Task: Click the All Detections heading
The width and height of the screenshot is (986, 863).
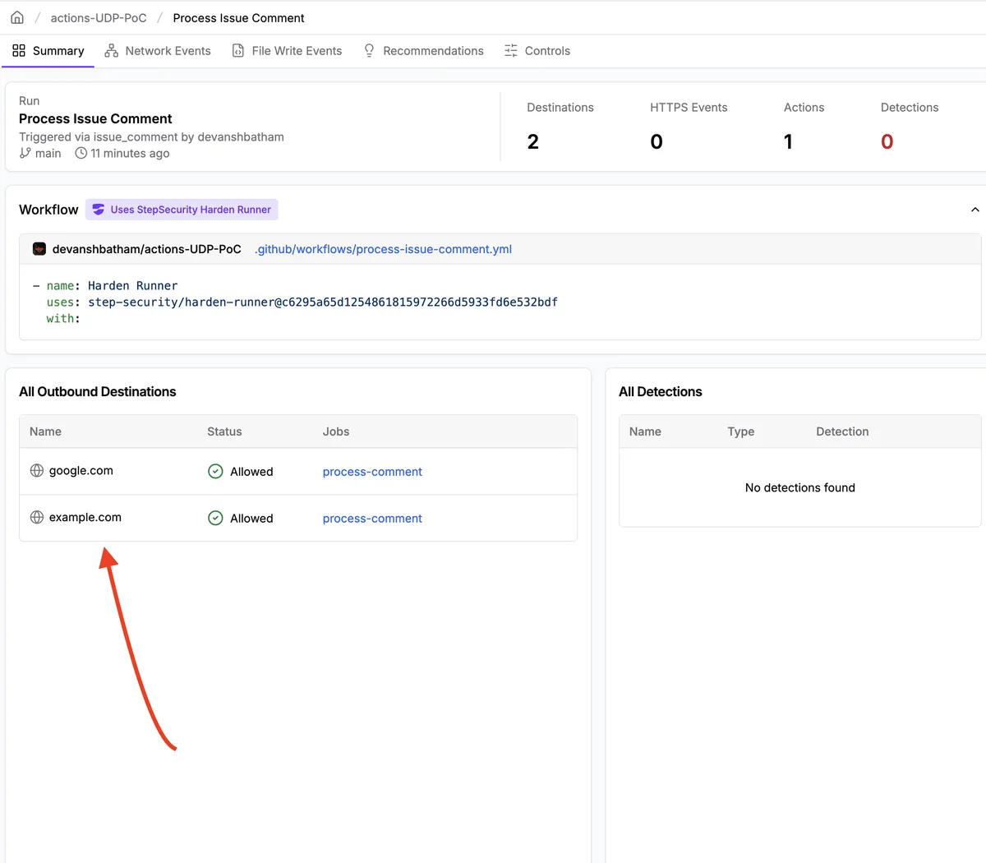Action: [661, 392]
